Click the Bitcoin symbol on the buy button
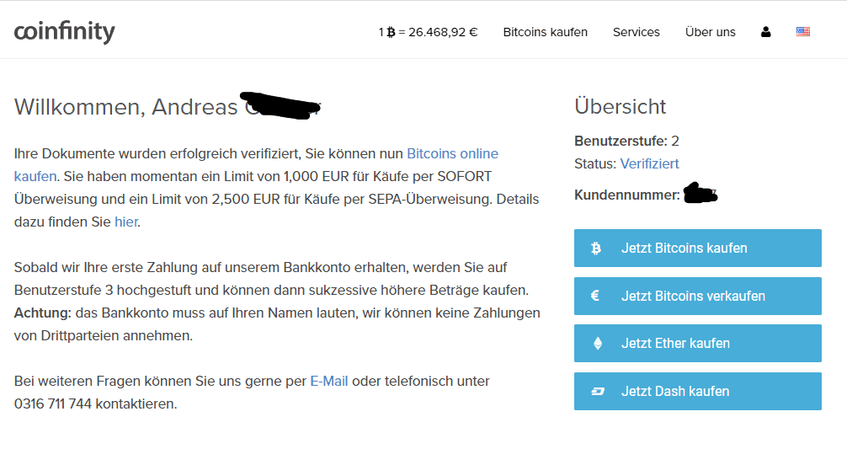The height and width of the screenshot is (449, 847). [596, 248]
